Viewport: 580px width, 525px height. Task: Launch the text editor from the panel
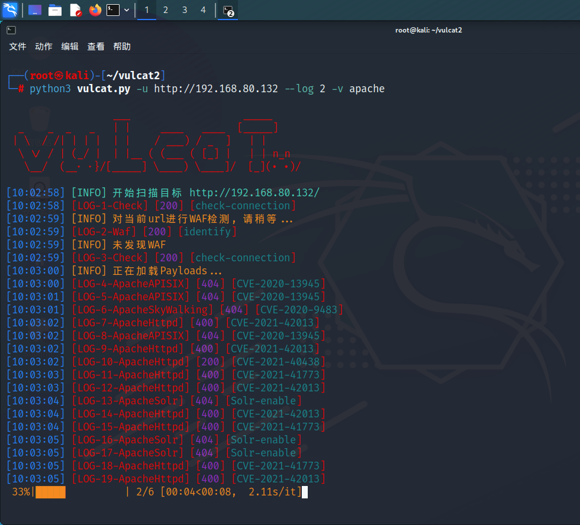(x=75, y=10)
